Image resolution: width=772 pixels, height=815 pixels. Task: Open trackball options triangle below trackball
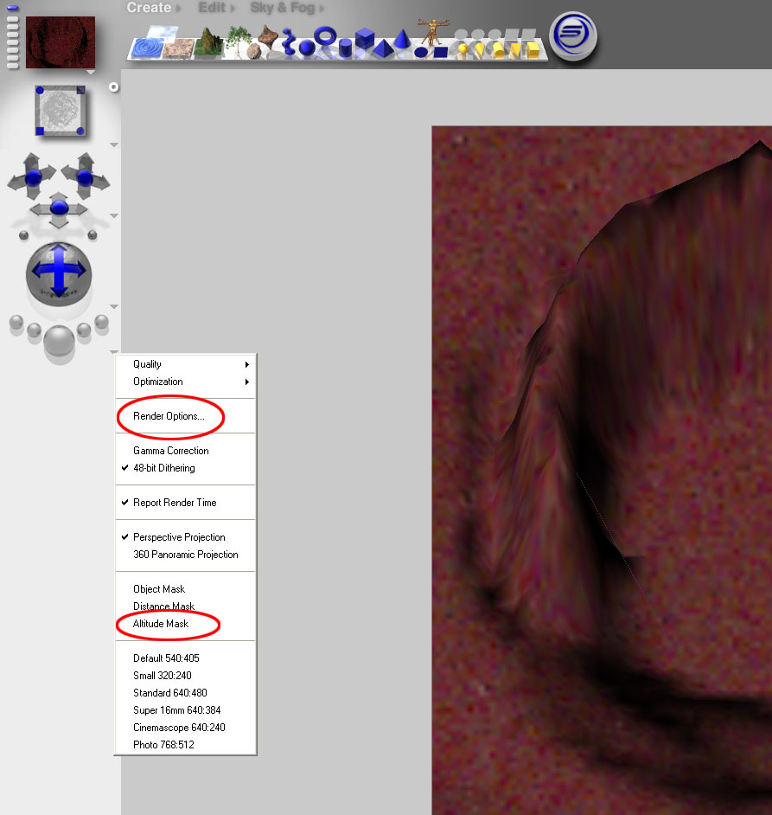pos(114,306)
